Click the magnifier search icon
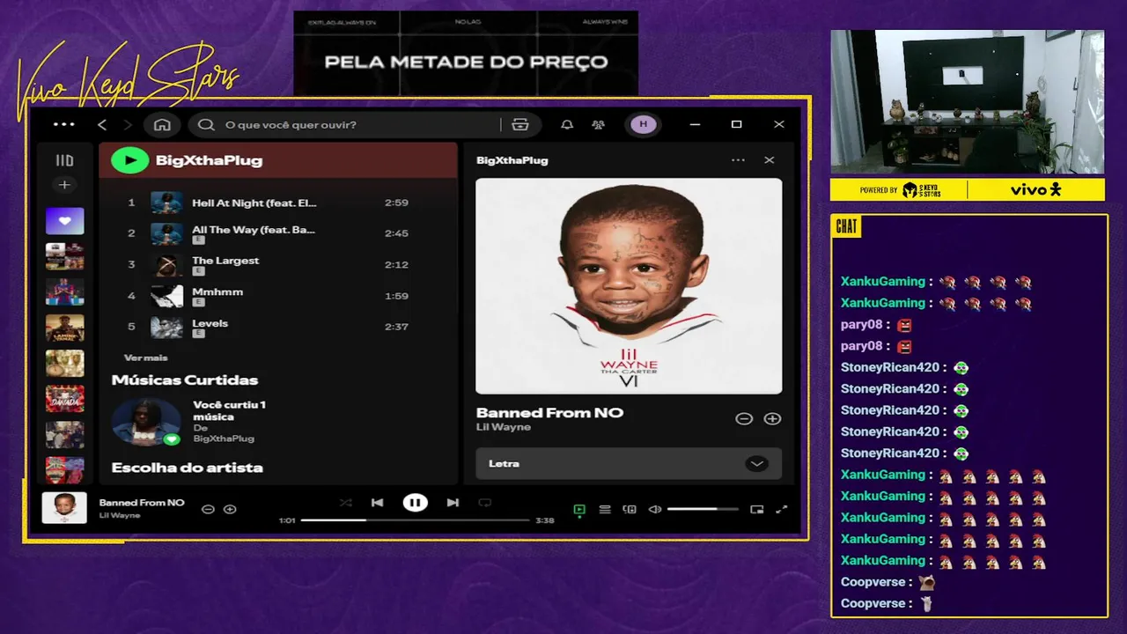The image size is (1127, 634). pos(206,124)
